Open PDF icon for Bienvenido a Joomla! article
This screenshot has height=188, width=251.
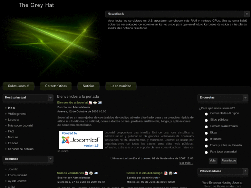(90, 102)
